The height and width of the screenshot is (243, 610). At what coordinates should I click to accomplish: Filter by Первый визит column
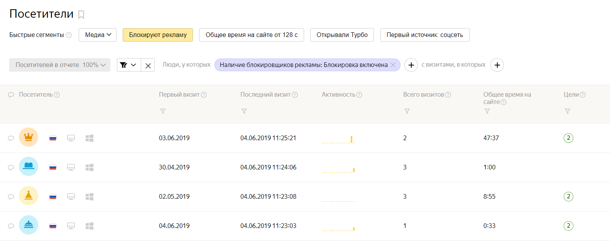(163, 111)
